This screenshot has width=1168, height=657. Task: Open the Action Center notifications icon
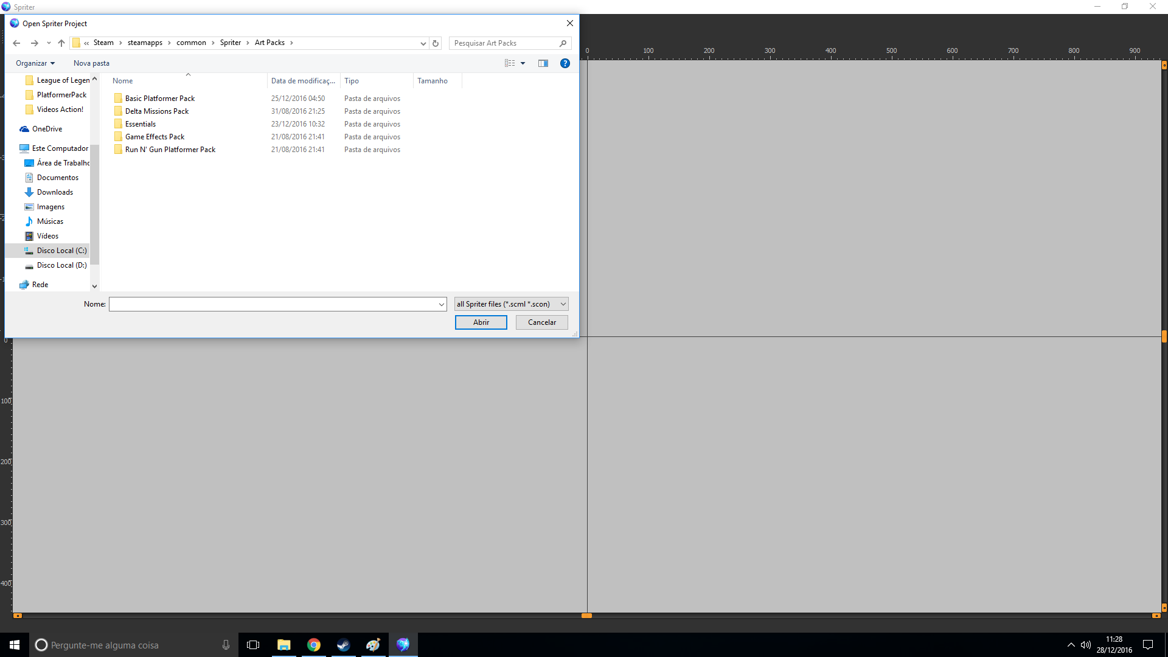[1148, 645]
